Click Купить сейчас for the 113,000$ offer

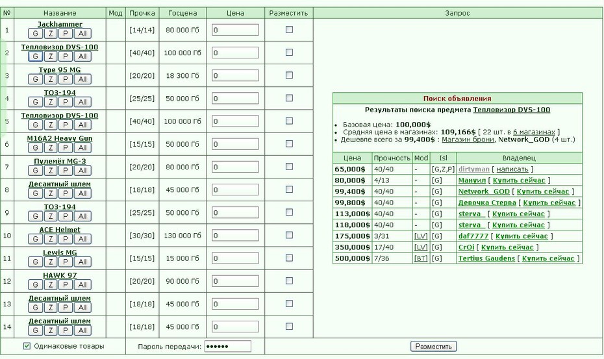click(x=518, y=214)
